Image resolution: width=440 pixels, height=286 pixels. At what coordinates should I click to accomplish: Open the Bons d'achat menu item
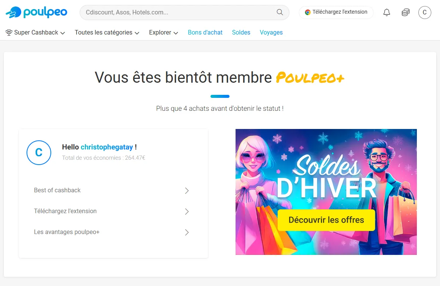pyautogui.click(x=205, y=33)
